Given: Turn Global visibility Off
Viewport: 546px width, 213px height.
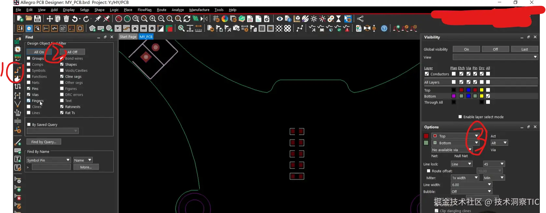Looking at the screenshot, I should coord(495,49).
